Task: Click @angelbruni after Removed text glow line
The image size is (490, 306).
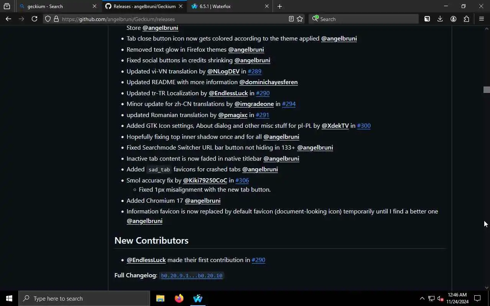Action: pyautogui.click(x=246, y=49)
